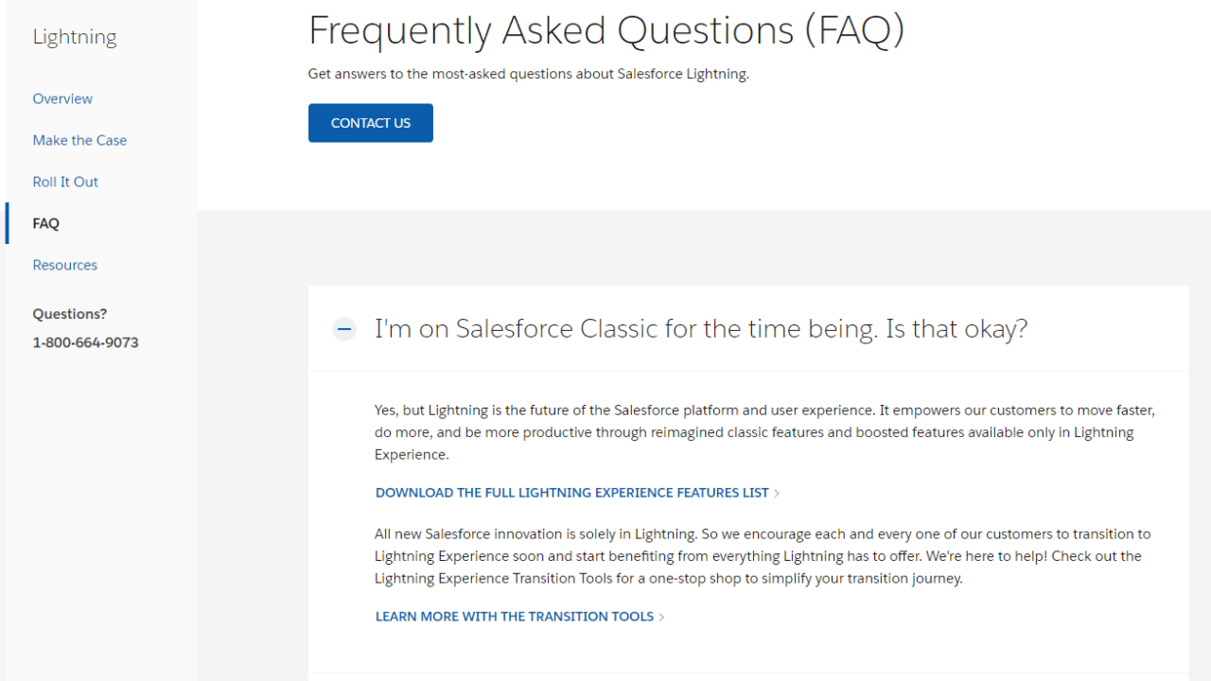This screenshot has width=1211, height=681.
Task: Select the FAQ subtitle text about Salesforce Lightning
Action: click(528, 73)
